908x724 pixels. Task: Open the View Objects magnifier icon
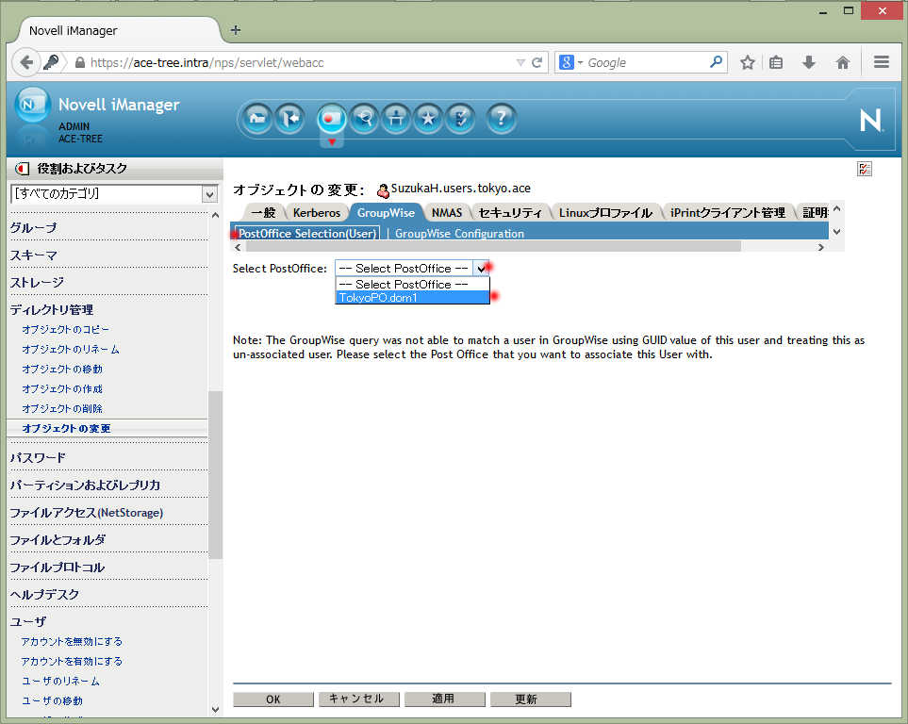point(364,119)
